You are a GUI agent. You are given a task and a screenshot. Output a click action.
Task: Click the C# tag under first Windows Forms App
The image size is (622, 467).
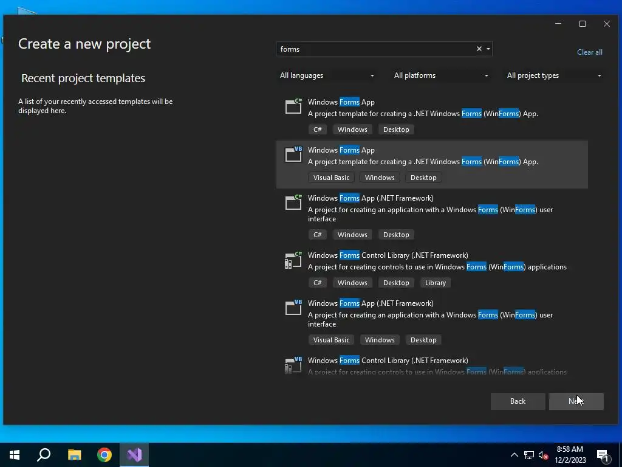(317, 130)
